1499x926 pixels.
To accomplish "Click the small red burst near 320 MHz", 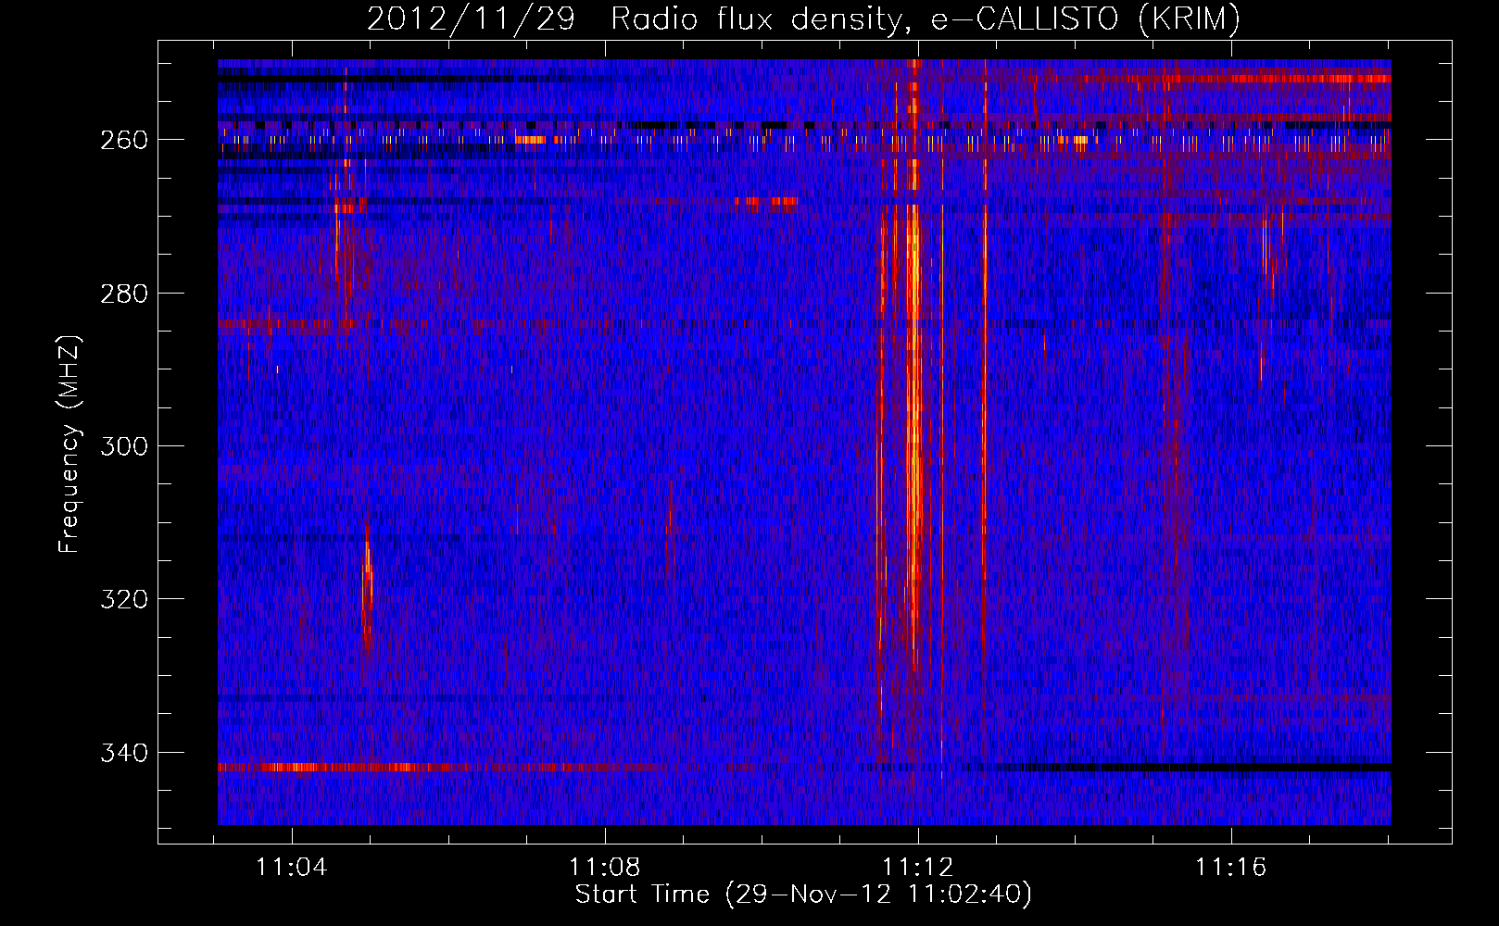I will coord(367,588).
